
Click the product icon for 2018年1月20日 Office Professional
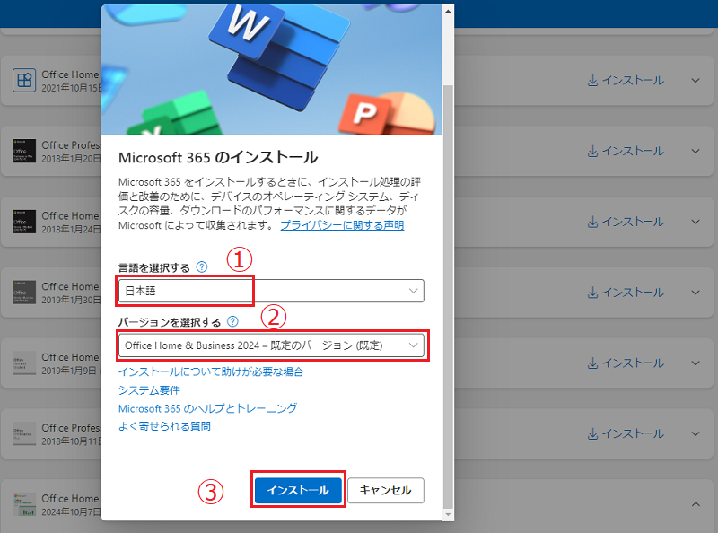(24, 151)
